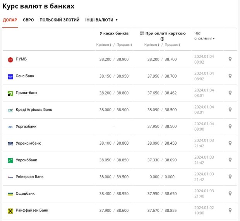Open Райффайзен Банк map pin icon

[230, 210]
